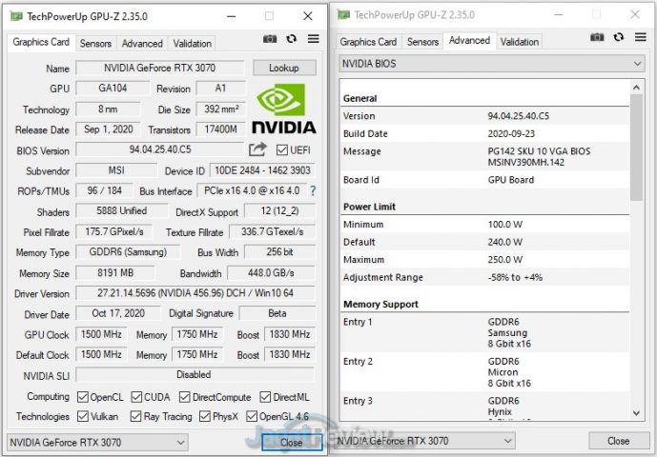
Task: Toggle the DirectCompute checkbox
Action: (185, 397)
